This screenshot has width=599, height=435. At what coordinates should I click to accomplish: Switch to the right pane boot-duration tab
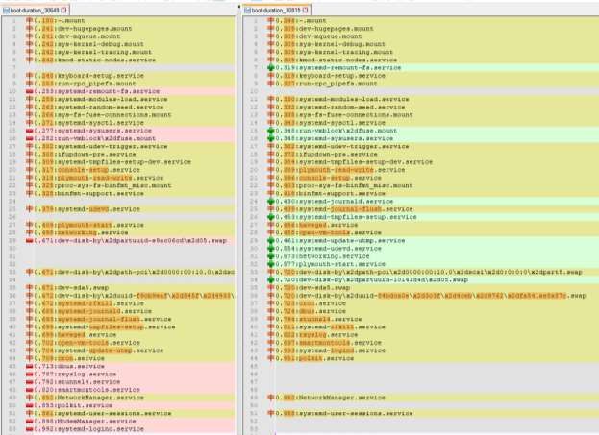click(276, 11)
